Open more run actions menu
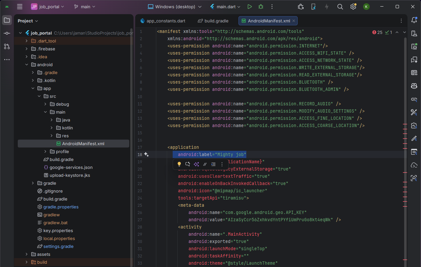 [x=272, y=7]
